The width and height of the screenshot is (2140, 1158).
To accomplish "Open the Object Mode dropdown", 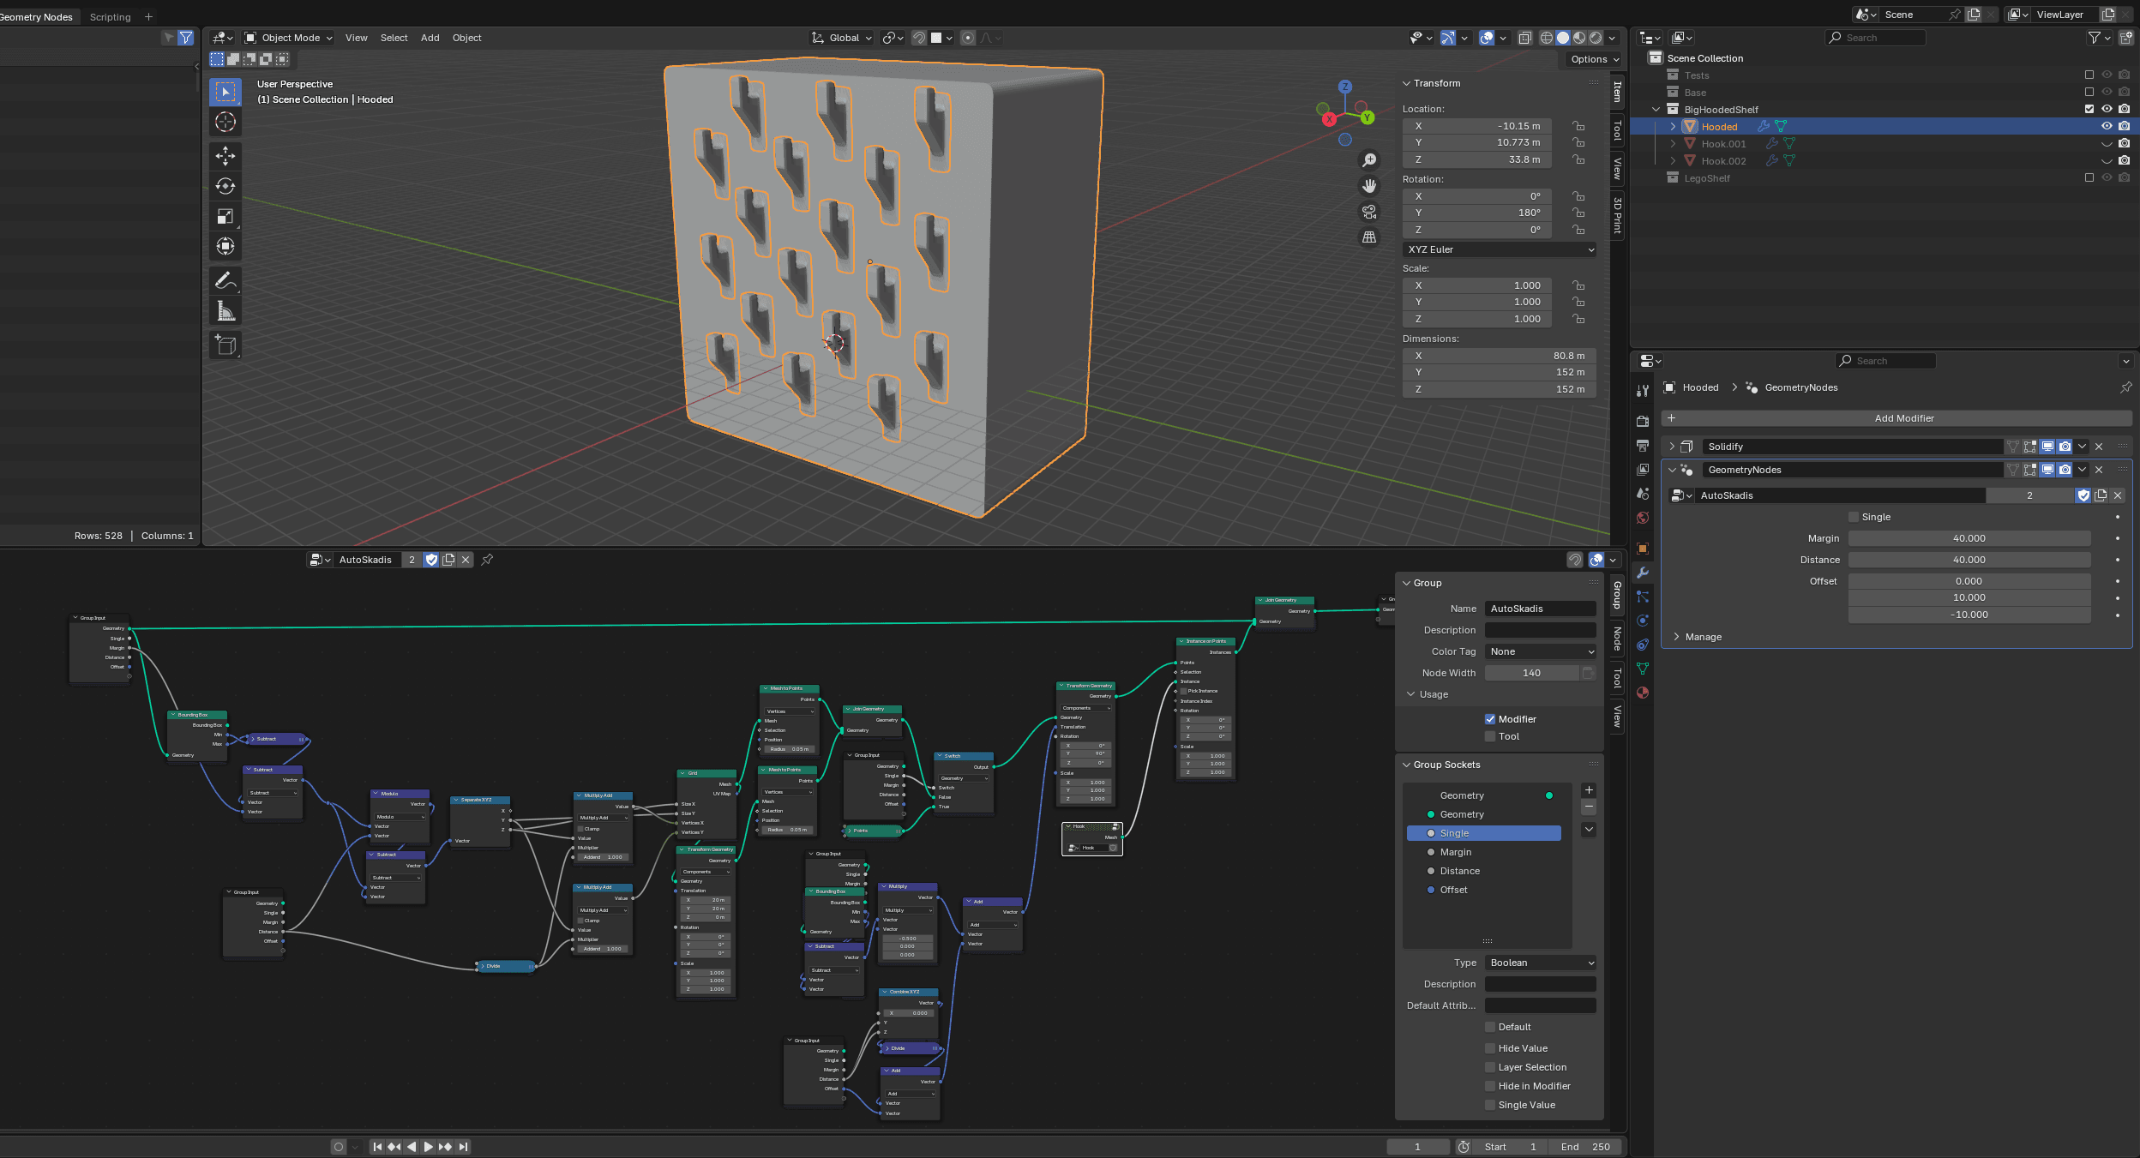I will click(x=288, y=38).
